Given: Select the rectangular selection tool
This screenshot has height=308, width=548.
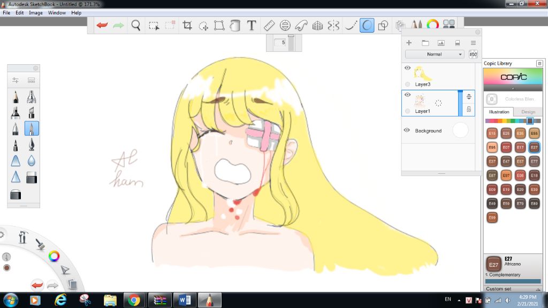Looking at the screenshot, I should click(x=154, y=26).
